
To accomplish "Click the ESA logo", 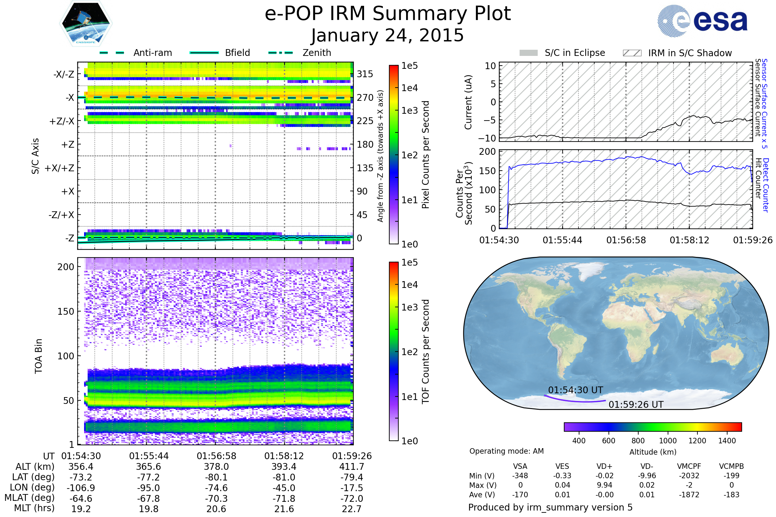I will click(x=702, y=21).
